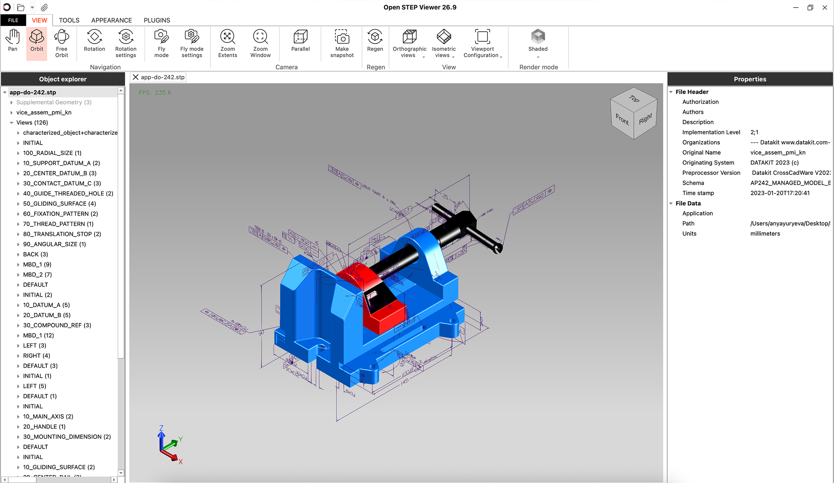Screen dimensions: 834x483
Task: Click the Zoom Extents icon
Action: [227, 37]
